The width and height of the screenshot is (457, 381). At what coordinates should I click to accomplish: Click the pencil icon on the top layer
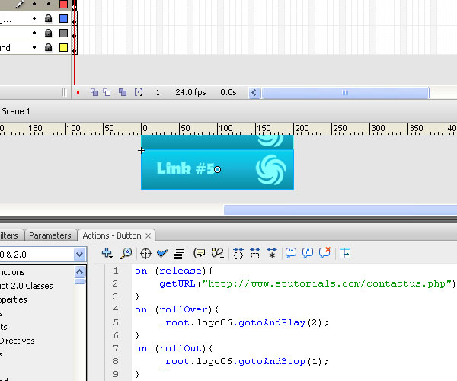[20, 4]
